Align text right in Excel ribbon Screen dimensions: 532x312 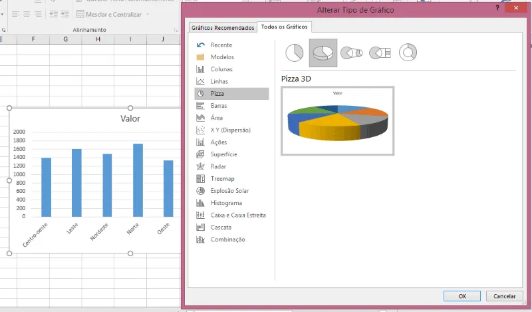[38, 14]
